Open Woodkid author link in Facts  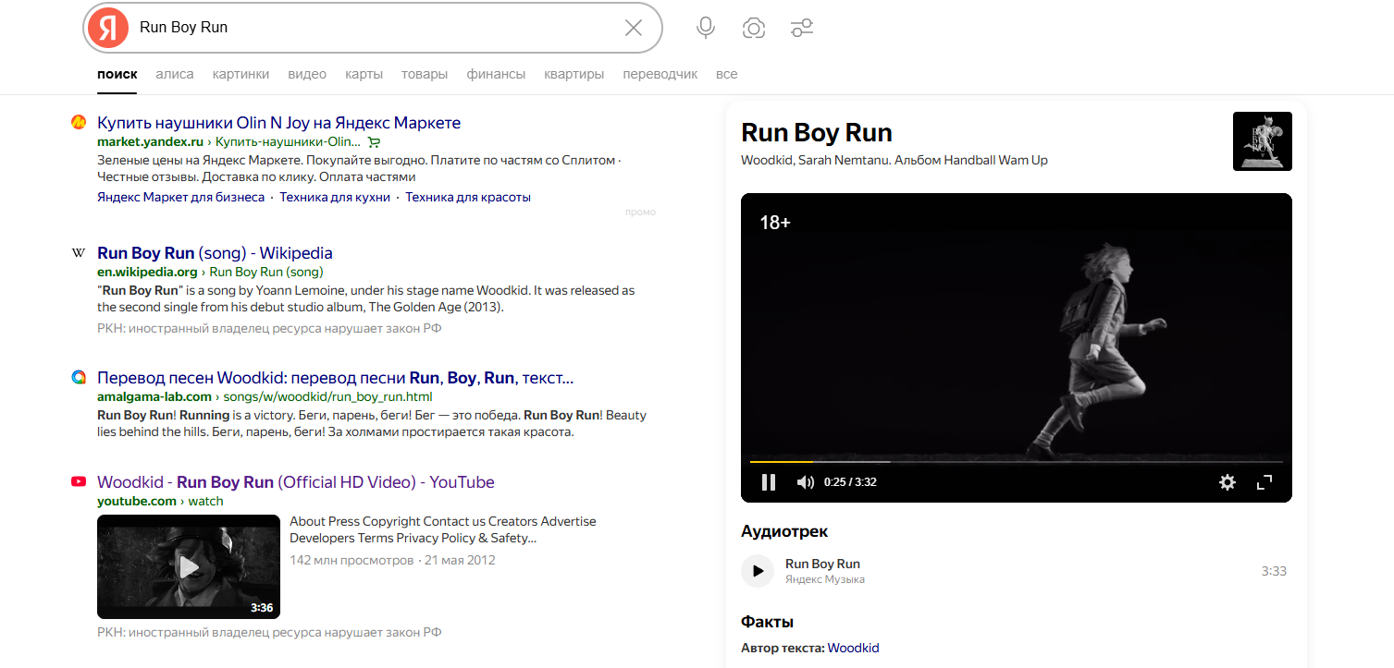point(853,648)
